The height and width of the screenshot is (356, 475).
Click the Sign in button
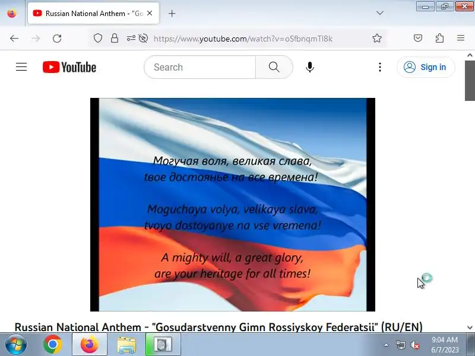pyautogui.click(x=426, y=67)
